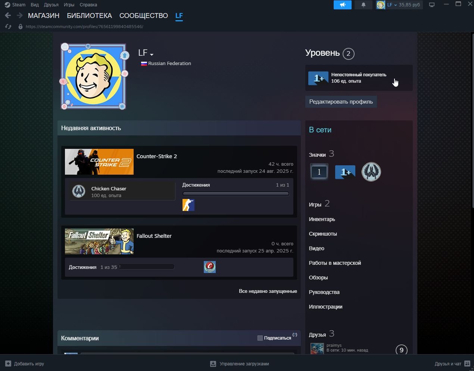Click the years of service badge 1

click(x=319, y=172)
